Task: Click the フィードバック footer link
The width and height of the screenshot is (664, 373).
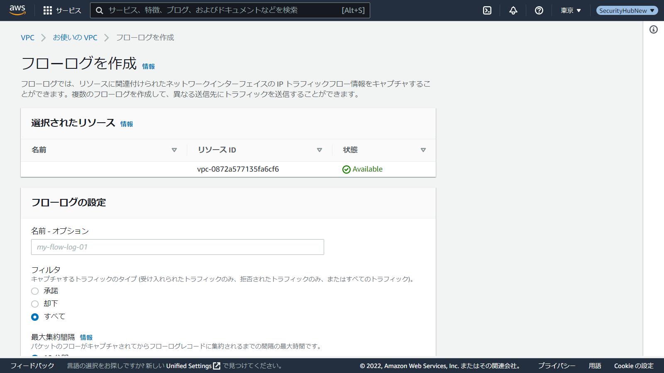Action: pos(32,366)
